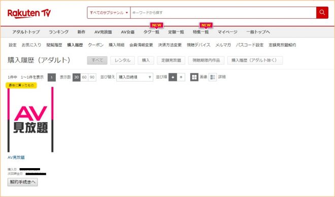335x197 pixels.
Task: Select the 購入 filter tab
Action: coord(146,60)
